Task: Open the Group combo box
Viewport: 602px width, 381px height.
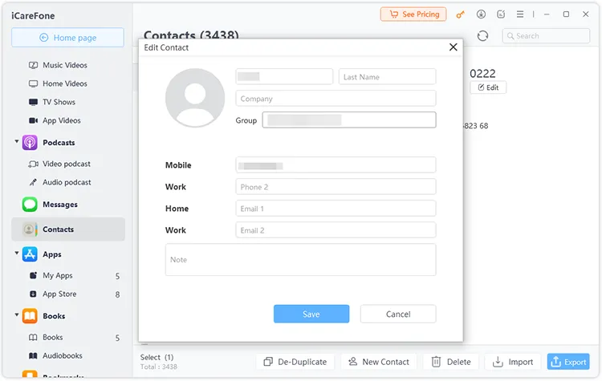Action: (x=349, y=120)
